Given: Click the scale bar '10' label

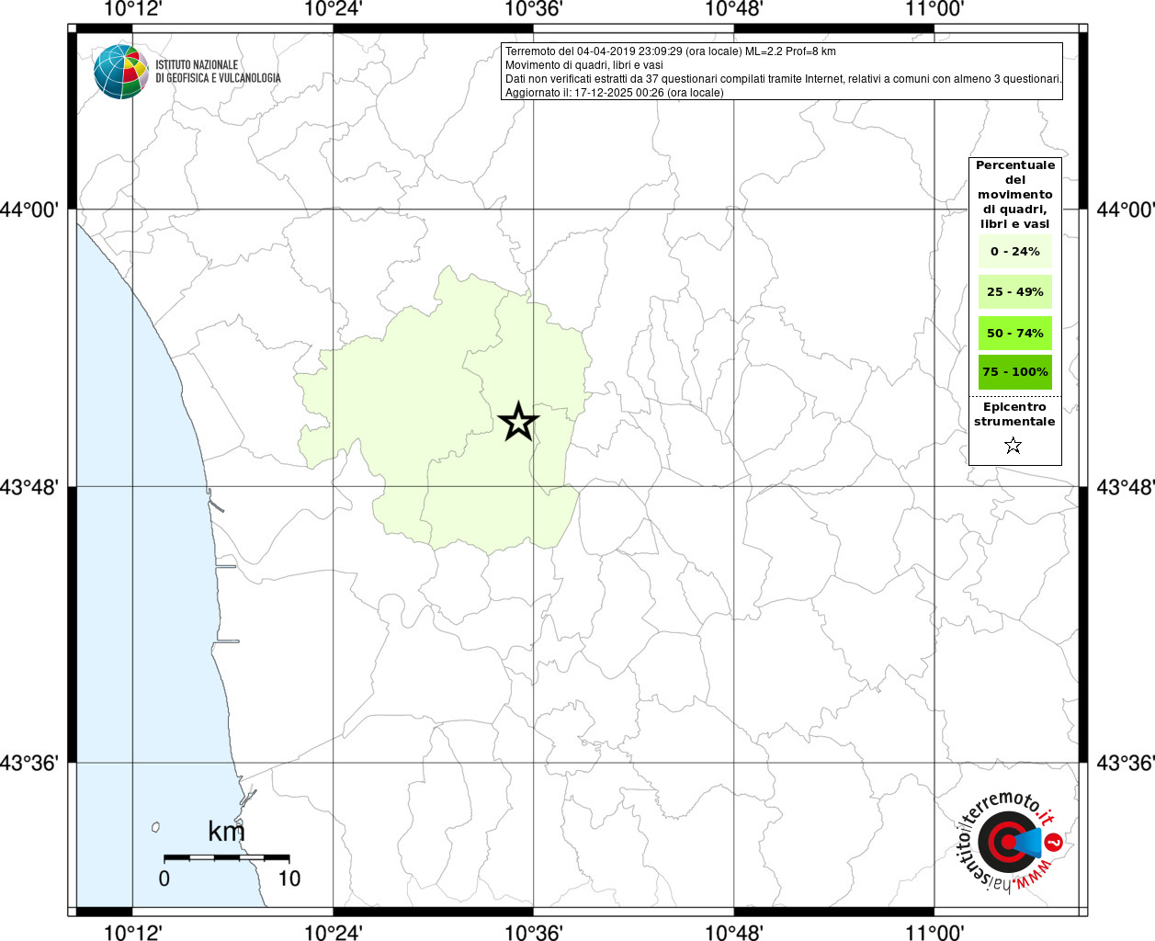Looking at the screenshot, I should (289, 879).
